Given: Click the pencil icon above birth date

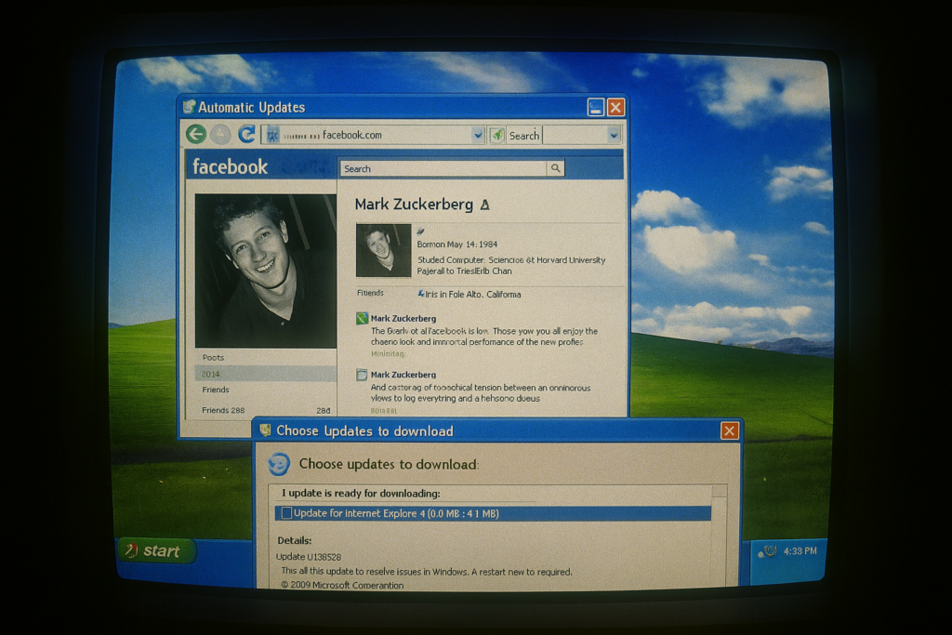Looking at the screenshot, I should point(421,232).
